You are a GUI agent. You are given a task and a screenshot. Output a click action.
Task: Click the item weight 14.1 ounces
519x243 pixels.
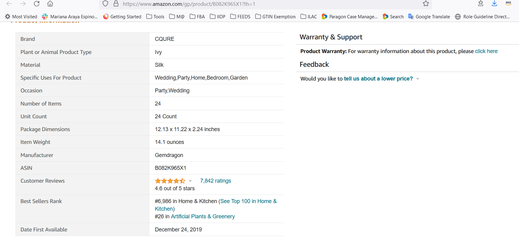coord(169,142)
